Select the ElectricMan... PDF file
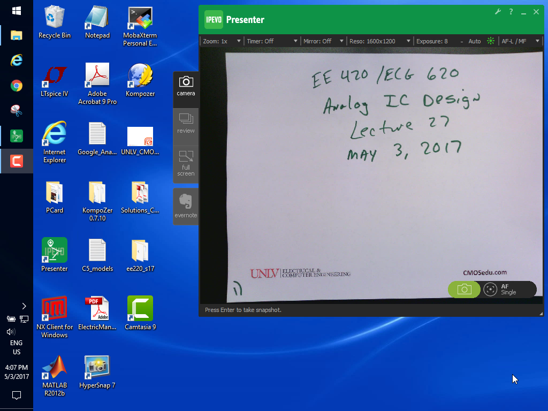This screenshot has height=411, width=548. click(x=97, y=313)
